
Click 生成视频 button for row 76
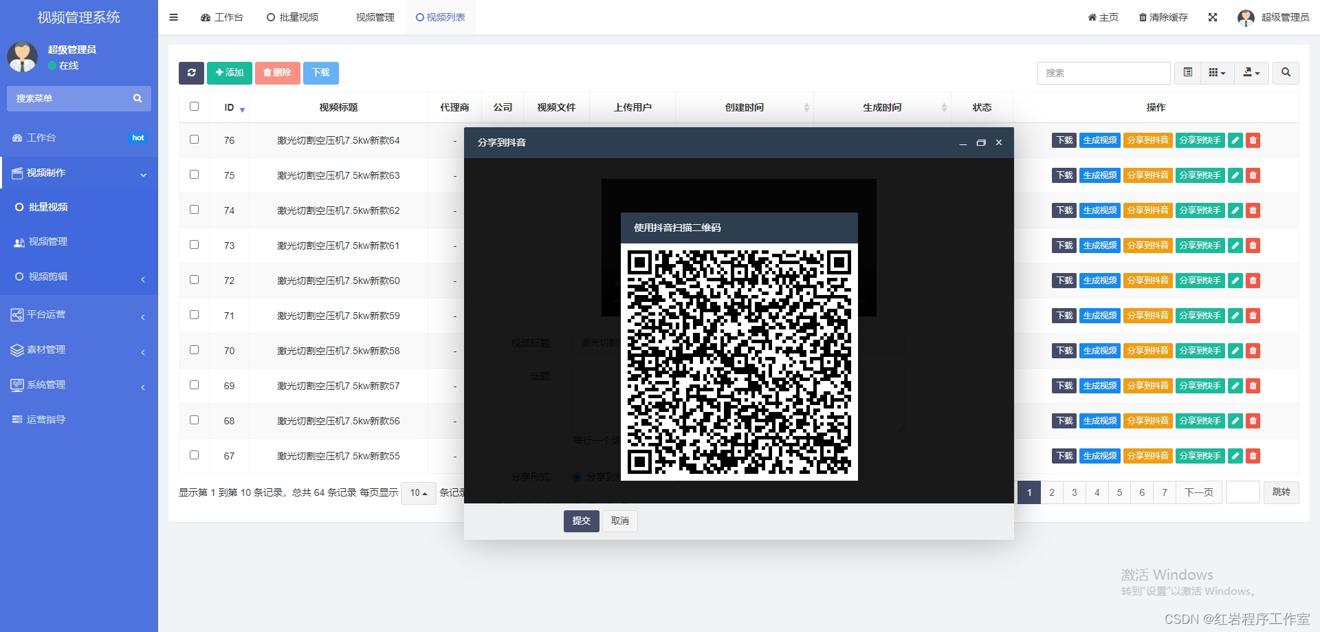point(1100,140)
